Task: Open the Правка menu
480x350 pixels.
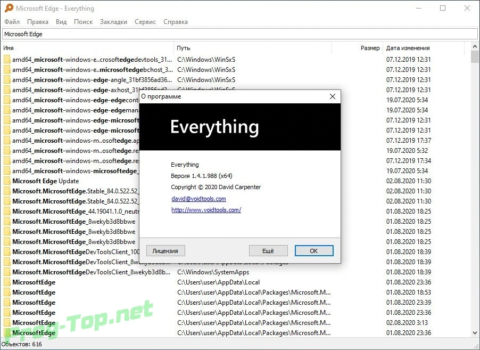Action: tap(38, 22)
